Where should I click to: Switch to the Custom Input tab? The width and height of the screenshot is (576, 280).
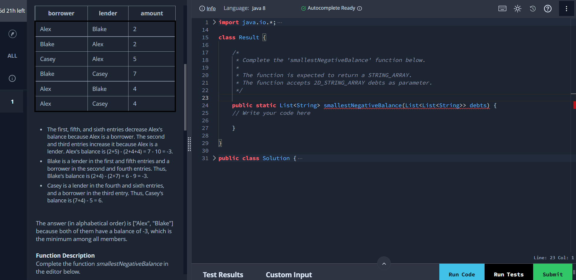[x=289, y=275]
